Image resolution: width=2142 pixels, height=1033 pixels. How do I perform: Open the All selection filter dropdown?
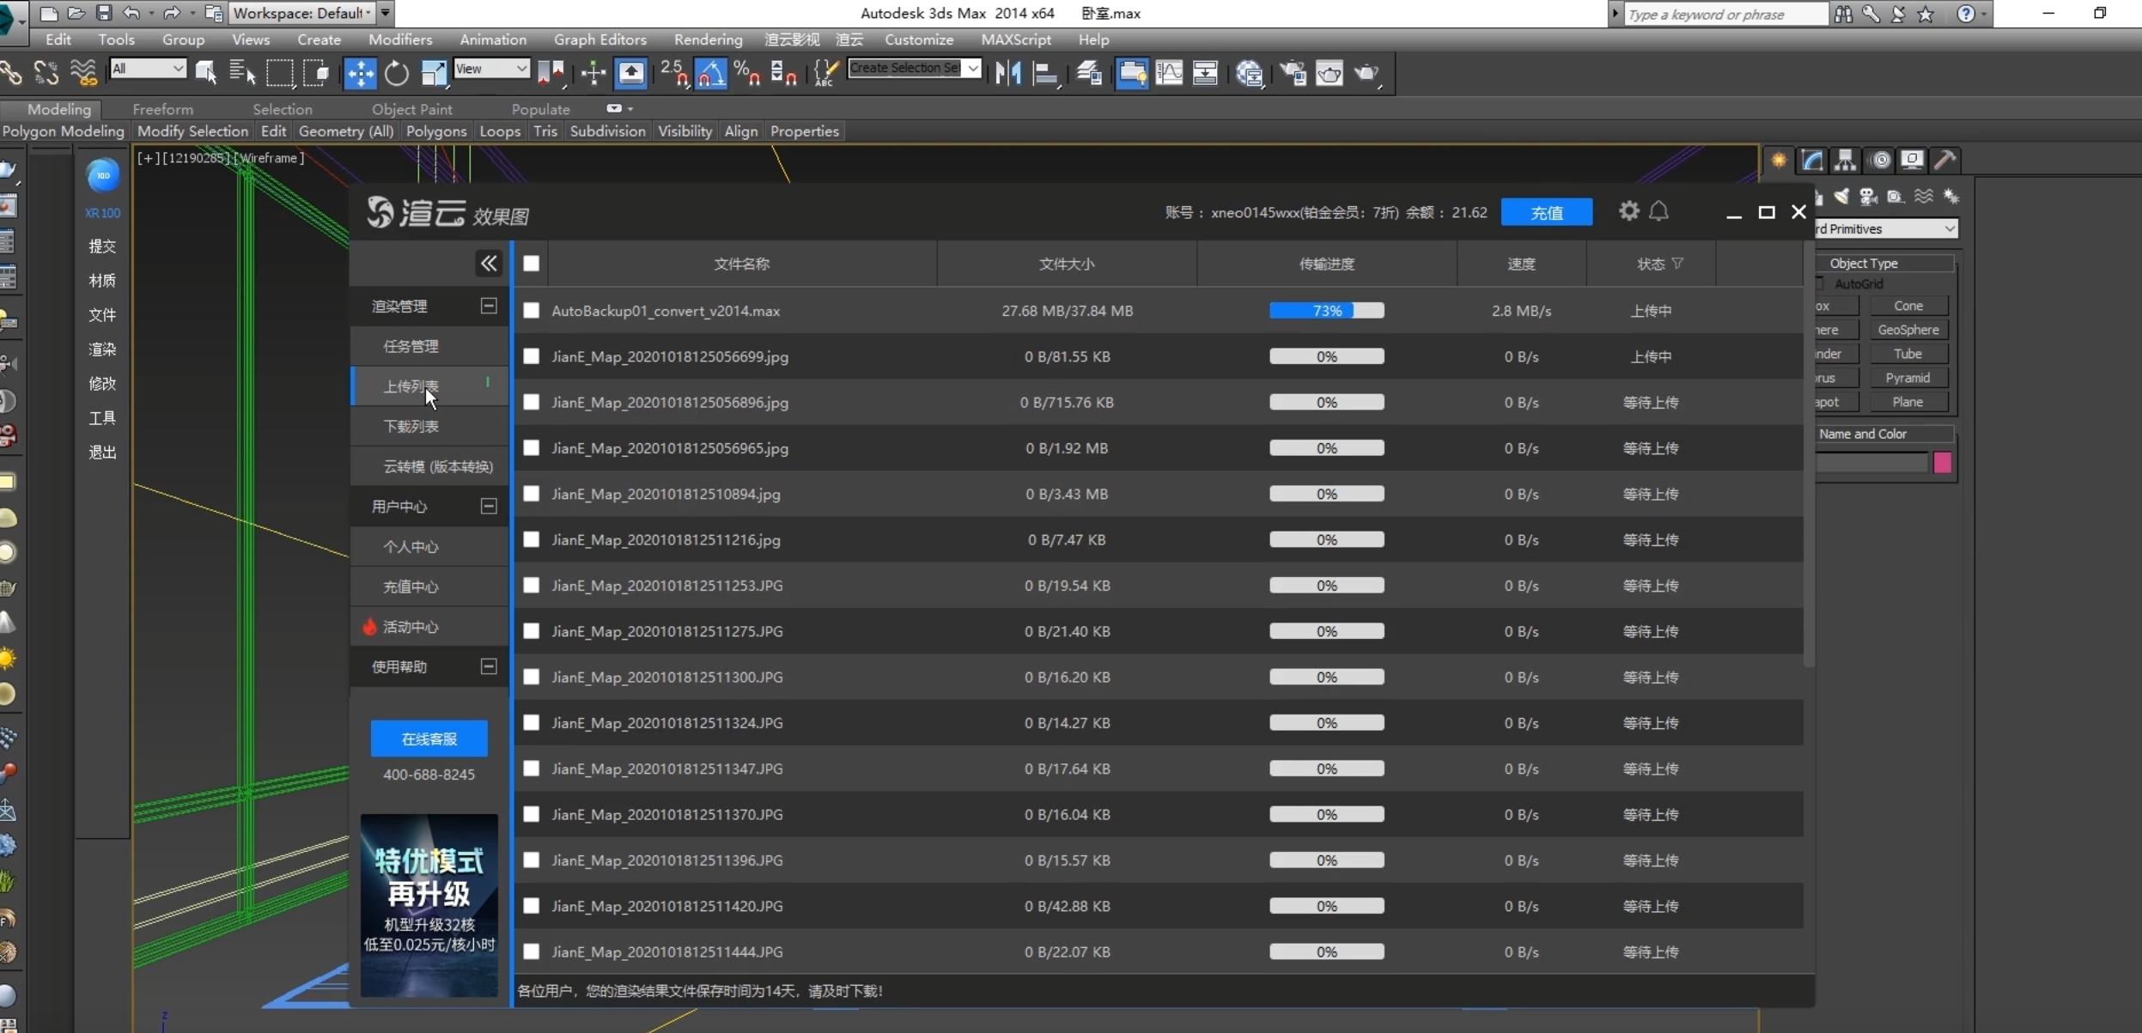[149, 69]
